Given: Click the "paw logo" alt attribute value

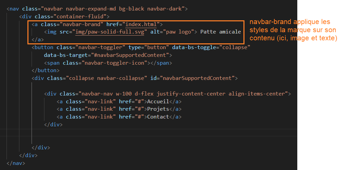Looking at the screenshot, I should pos(178,32).
